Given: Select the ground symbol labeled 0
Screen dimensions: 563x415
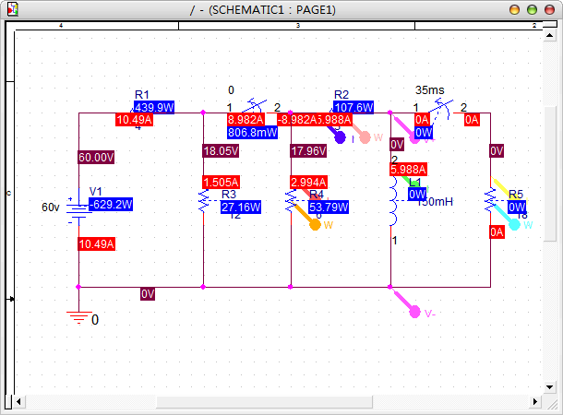Looking at the screenshot, I should click(78, 317).
